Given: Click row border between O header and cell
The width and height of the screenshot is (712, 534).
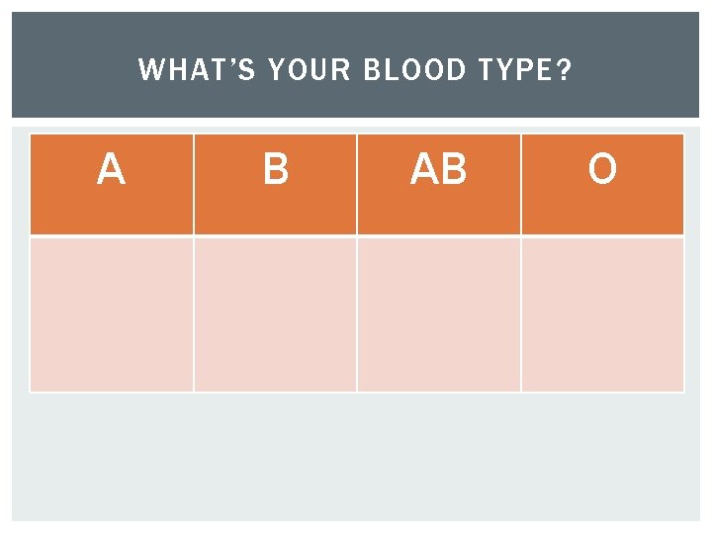Looking at the screenshot, I should (x=603, y=236).
